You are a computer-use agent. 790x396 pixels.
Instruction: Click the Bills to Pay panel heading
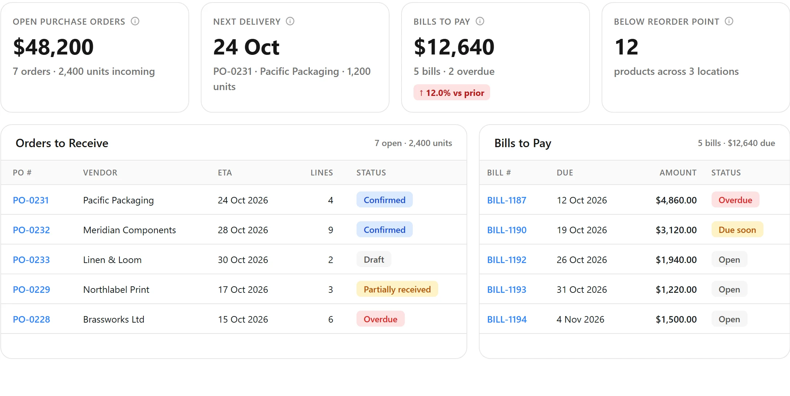tap(523, 143)
